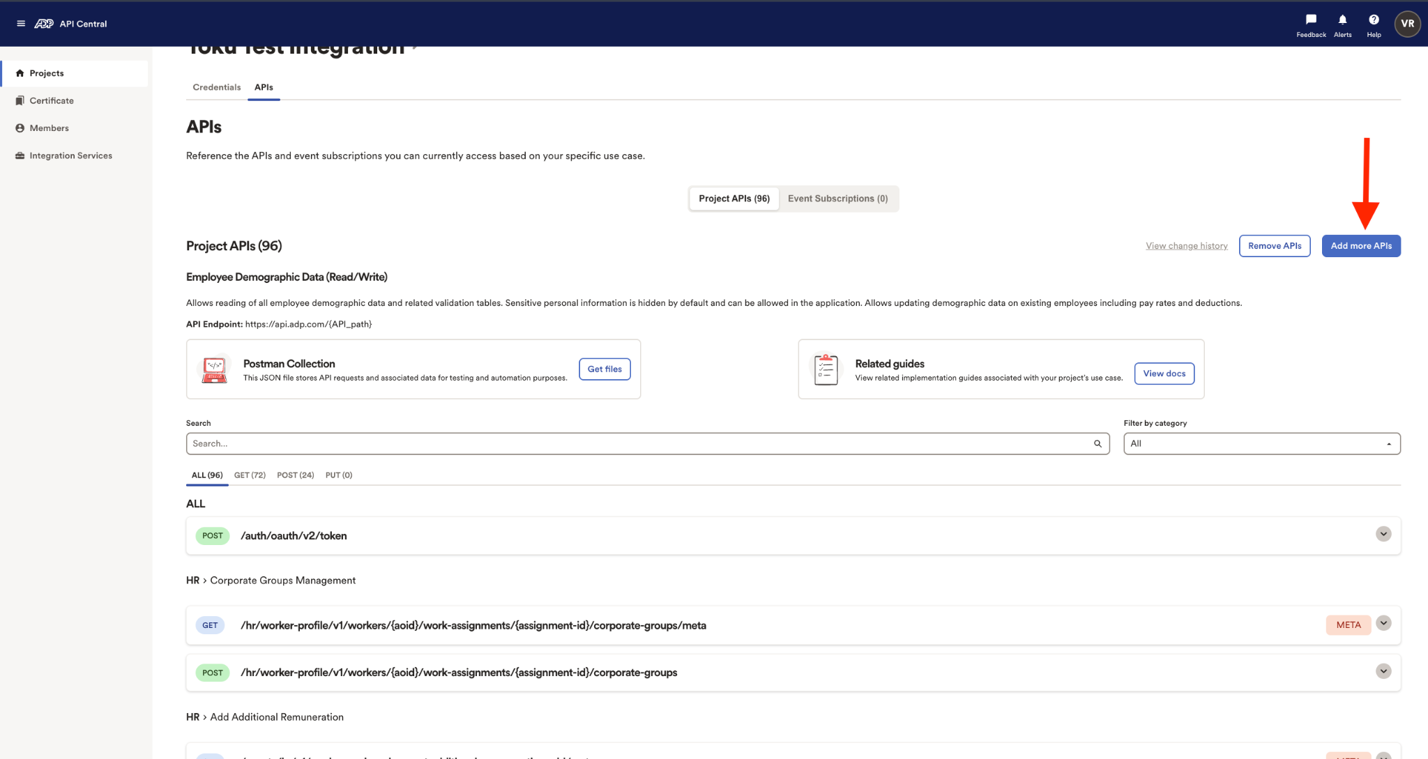Open the VR user avatar

1407,24
